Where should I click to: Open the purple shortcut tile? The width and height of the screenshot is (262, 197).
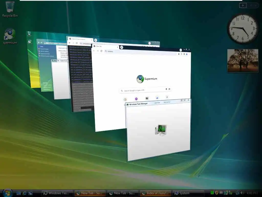[136, 99]
